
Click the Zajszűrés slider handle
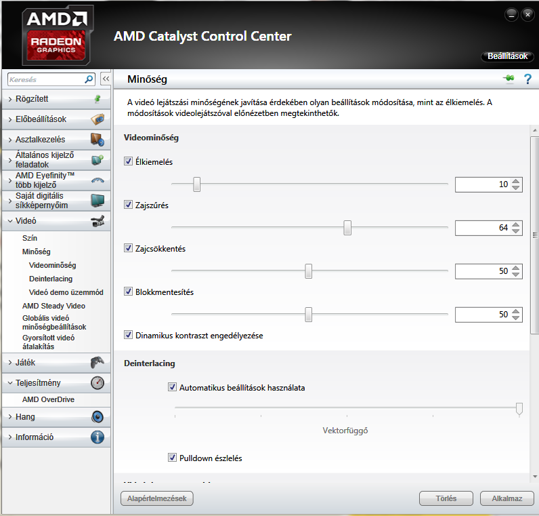tap(347, 228)
